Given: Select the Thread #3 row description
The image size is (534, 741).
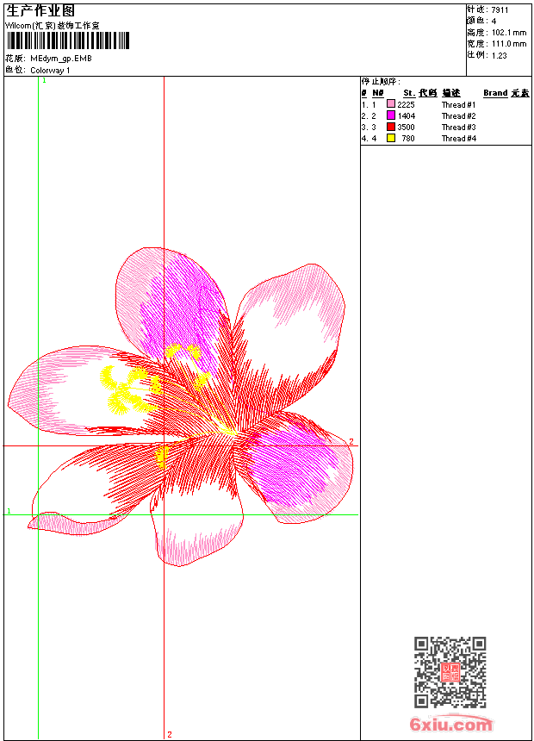Looking at the screenshot, I should point(459,127).
